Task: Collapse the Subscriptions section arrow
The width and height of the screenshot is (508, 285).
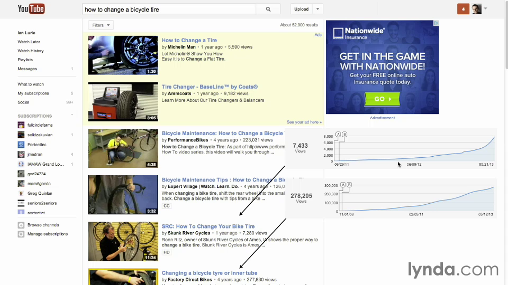Action: click(72, 115)
